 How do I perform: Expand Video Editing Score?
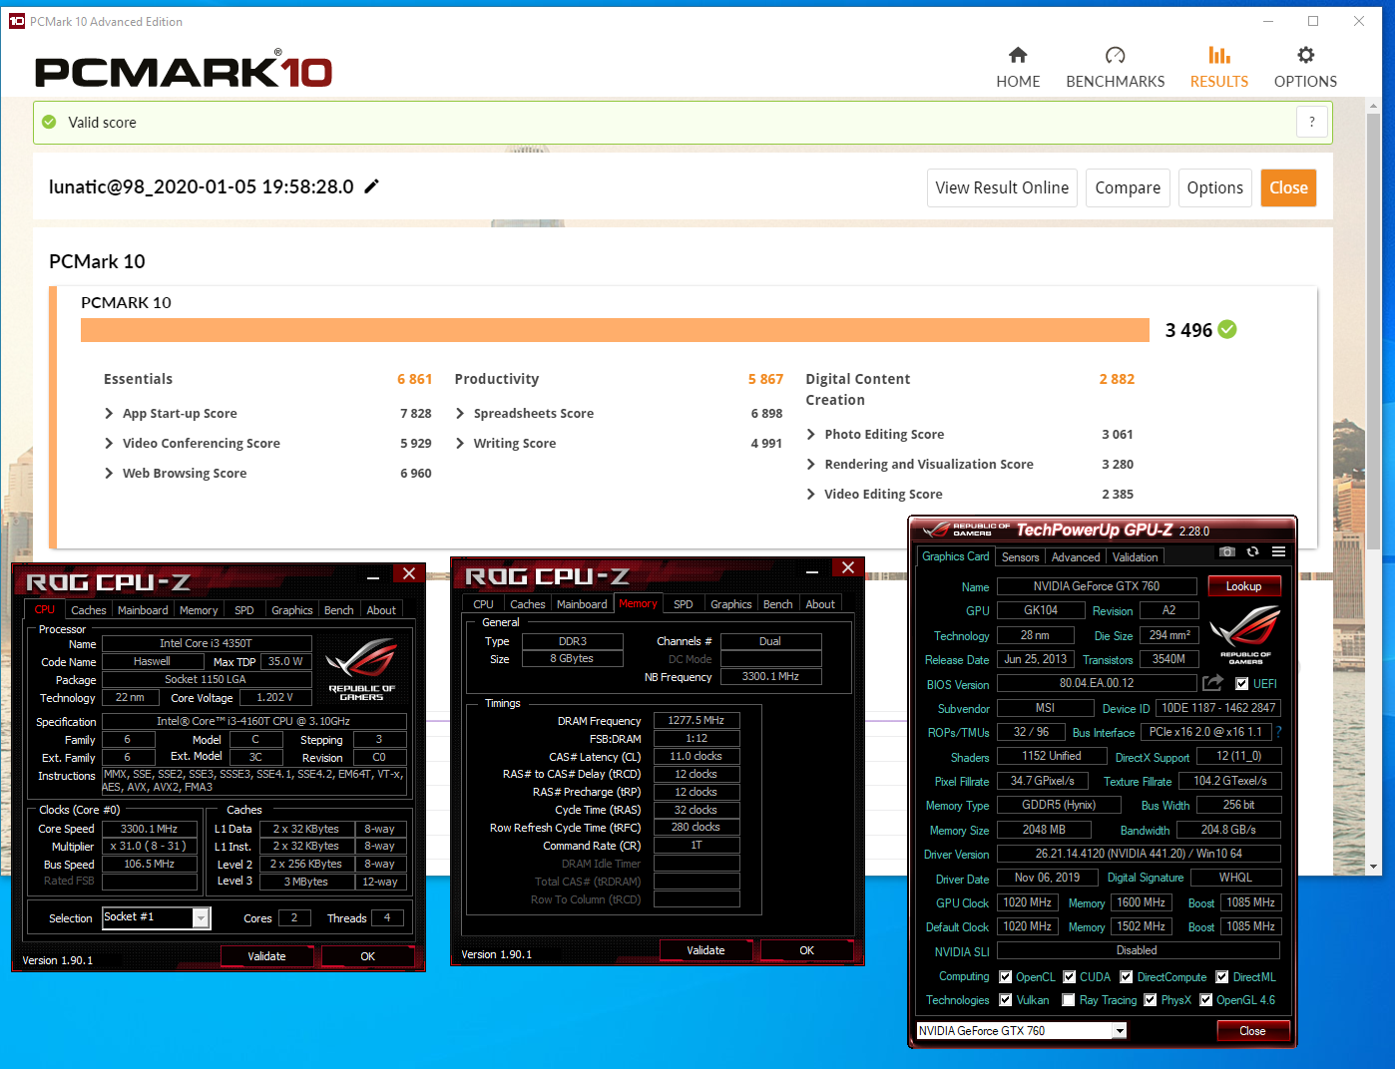(x=811, y=494)
